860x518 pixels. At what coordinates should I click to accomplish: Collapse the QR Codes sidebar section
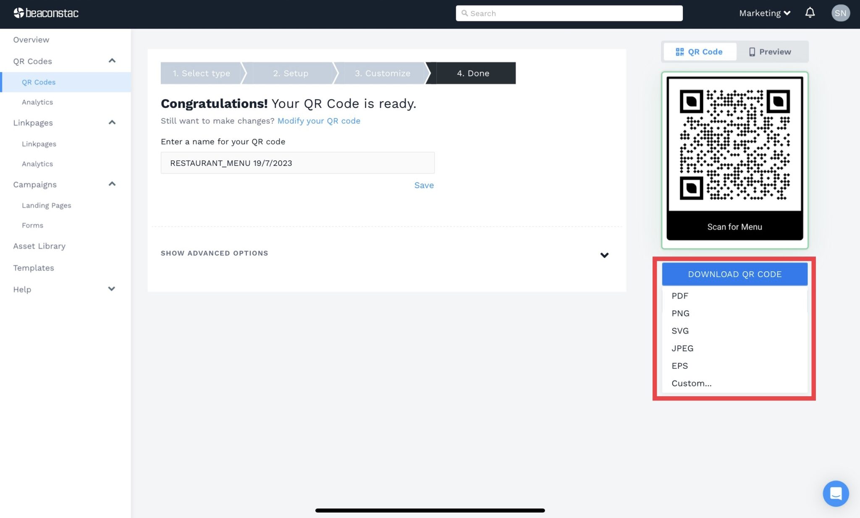pyautogui.click(x=112, y=60)
